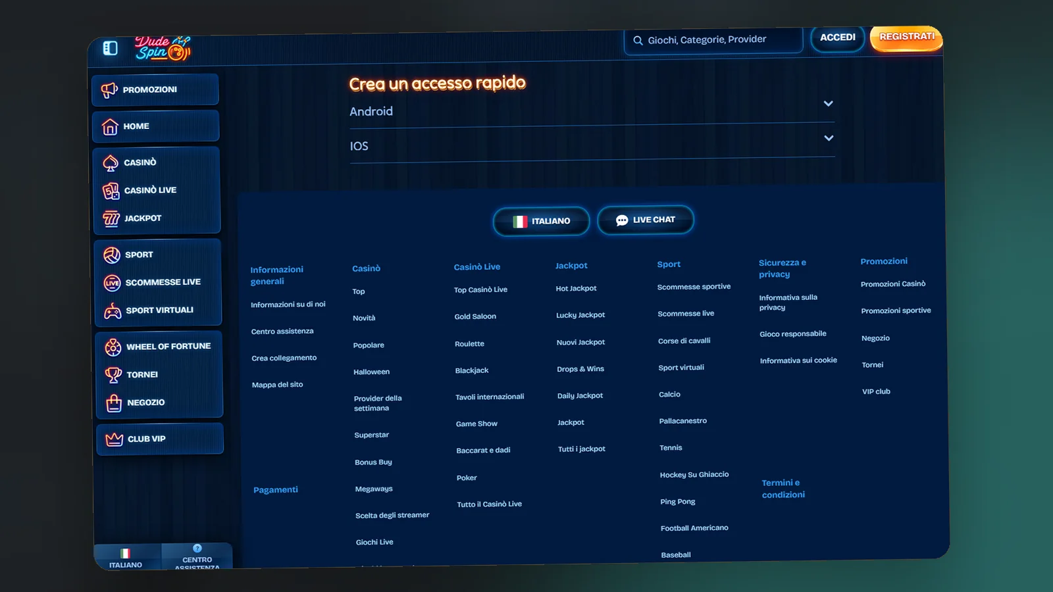This screenshot has height=592, width=1053.
Task: Select Scommesse Live in sidebar menu
Action: coord(163,282)
